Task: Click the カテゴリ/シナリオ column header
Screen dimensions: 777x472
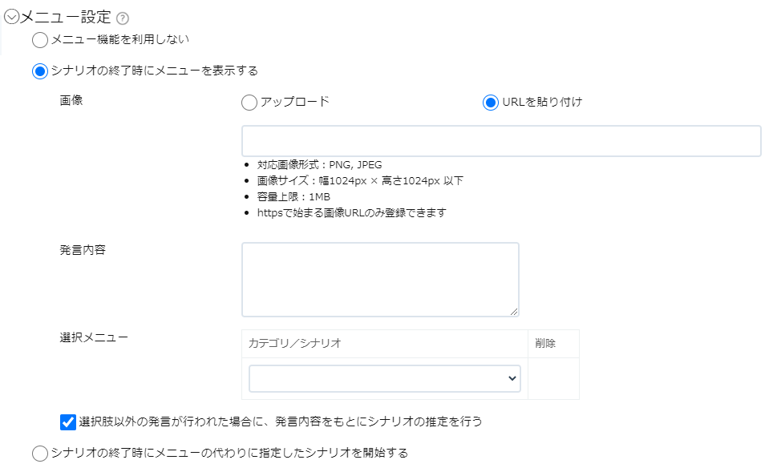Action: pyautogui.click(x=295, y=343)
